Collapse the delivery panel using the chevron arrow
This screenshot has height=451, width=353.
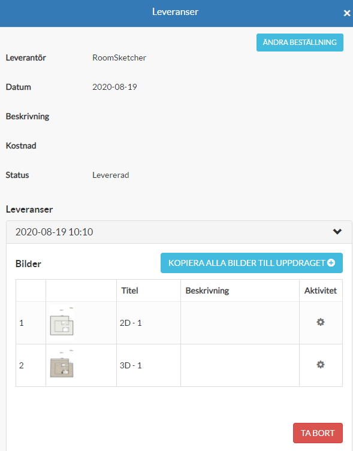(x=337, y=232)
